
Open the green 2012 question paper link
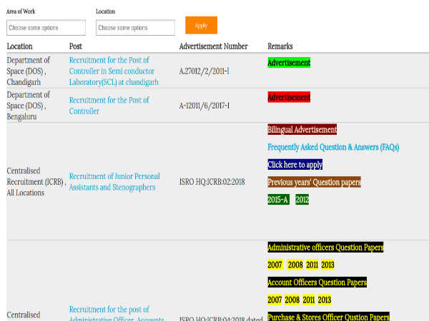(302, 200)
